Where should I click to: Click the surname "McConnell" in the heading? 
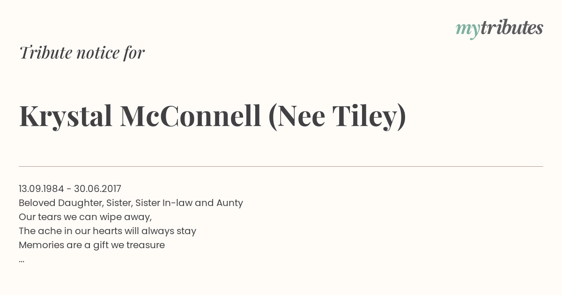pyautogui.click(x=191, y=116)
